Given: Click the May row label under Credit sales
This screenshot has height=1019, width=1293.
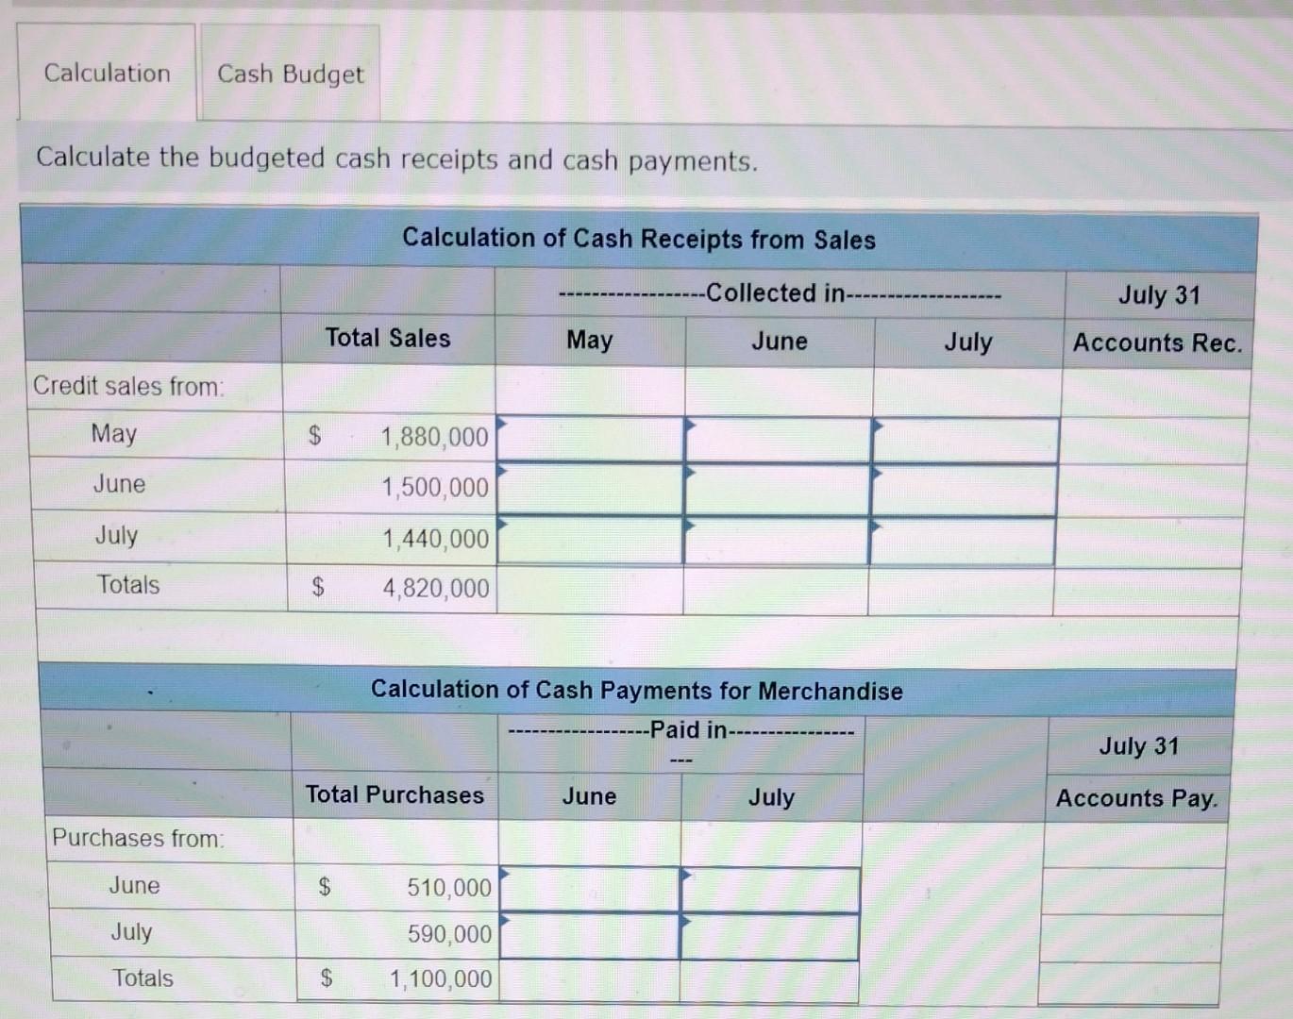Looking at the screenshot, I should [x=114, y=434].
